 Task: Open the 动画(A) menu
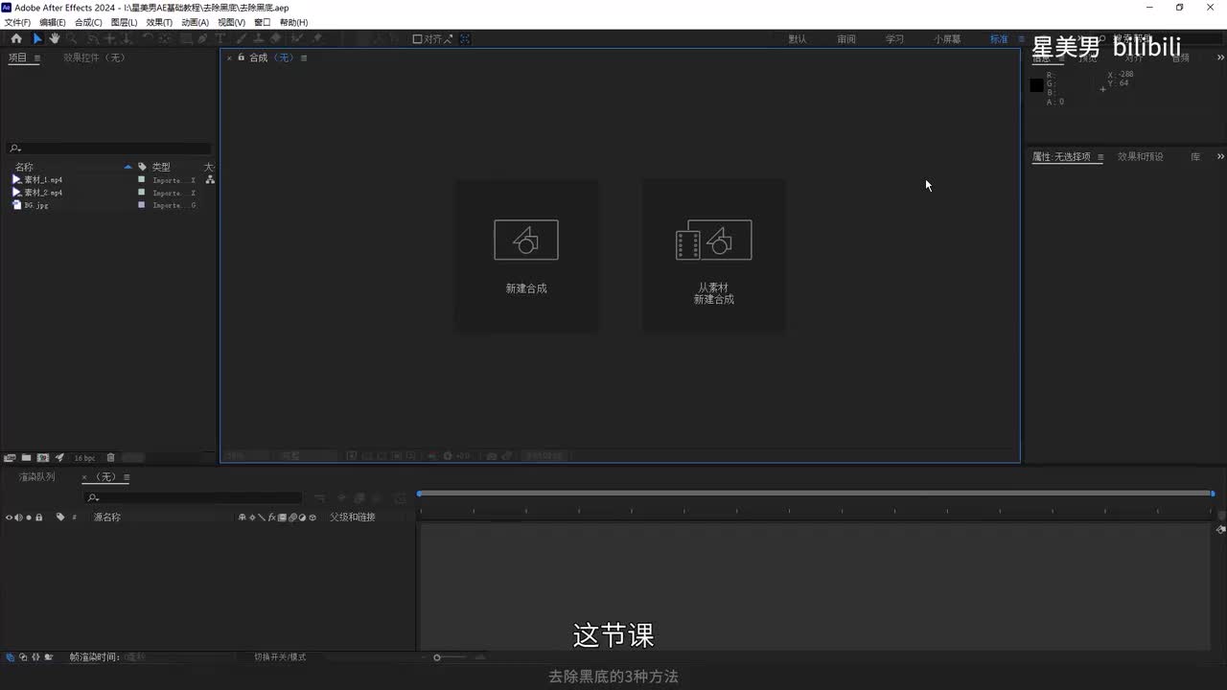(x=195, y=22)
